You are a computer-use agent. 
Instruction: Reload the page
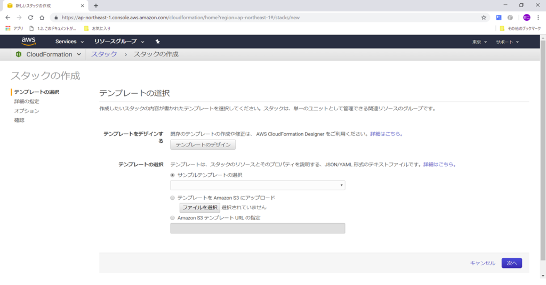click(30, 18)
